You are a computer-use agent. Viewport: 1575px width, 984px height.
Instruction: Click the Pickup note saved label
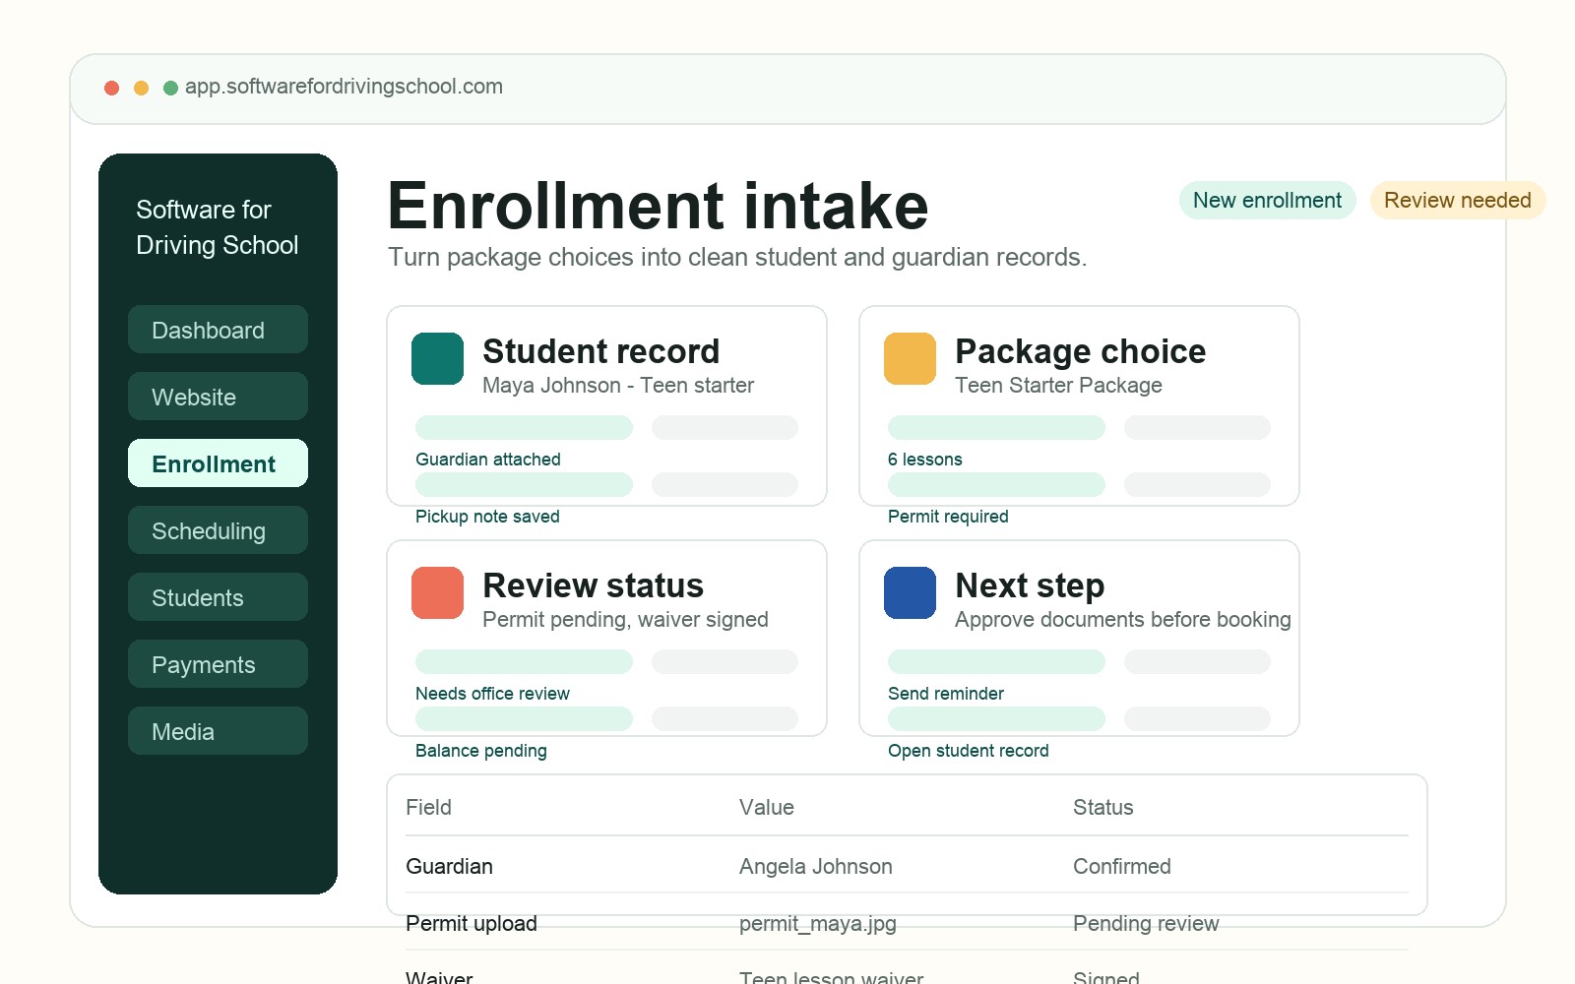487,517
